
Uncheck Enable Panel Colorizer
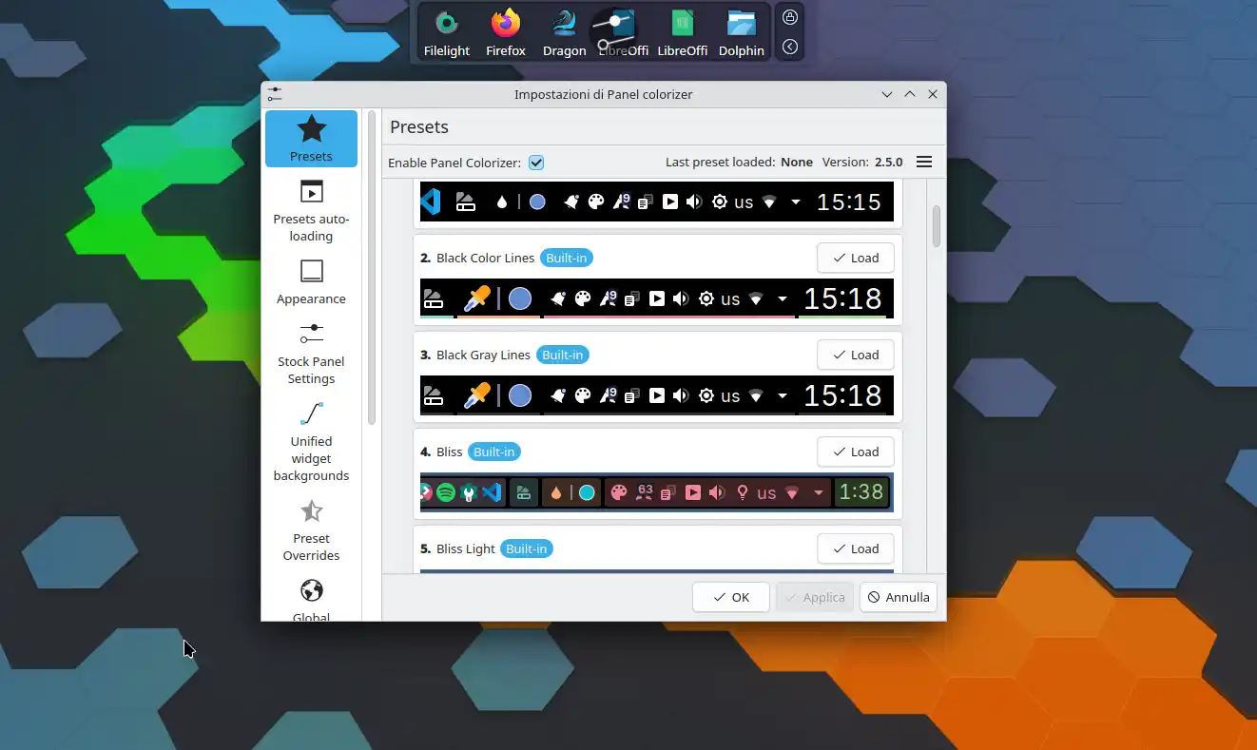535,163
